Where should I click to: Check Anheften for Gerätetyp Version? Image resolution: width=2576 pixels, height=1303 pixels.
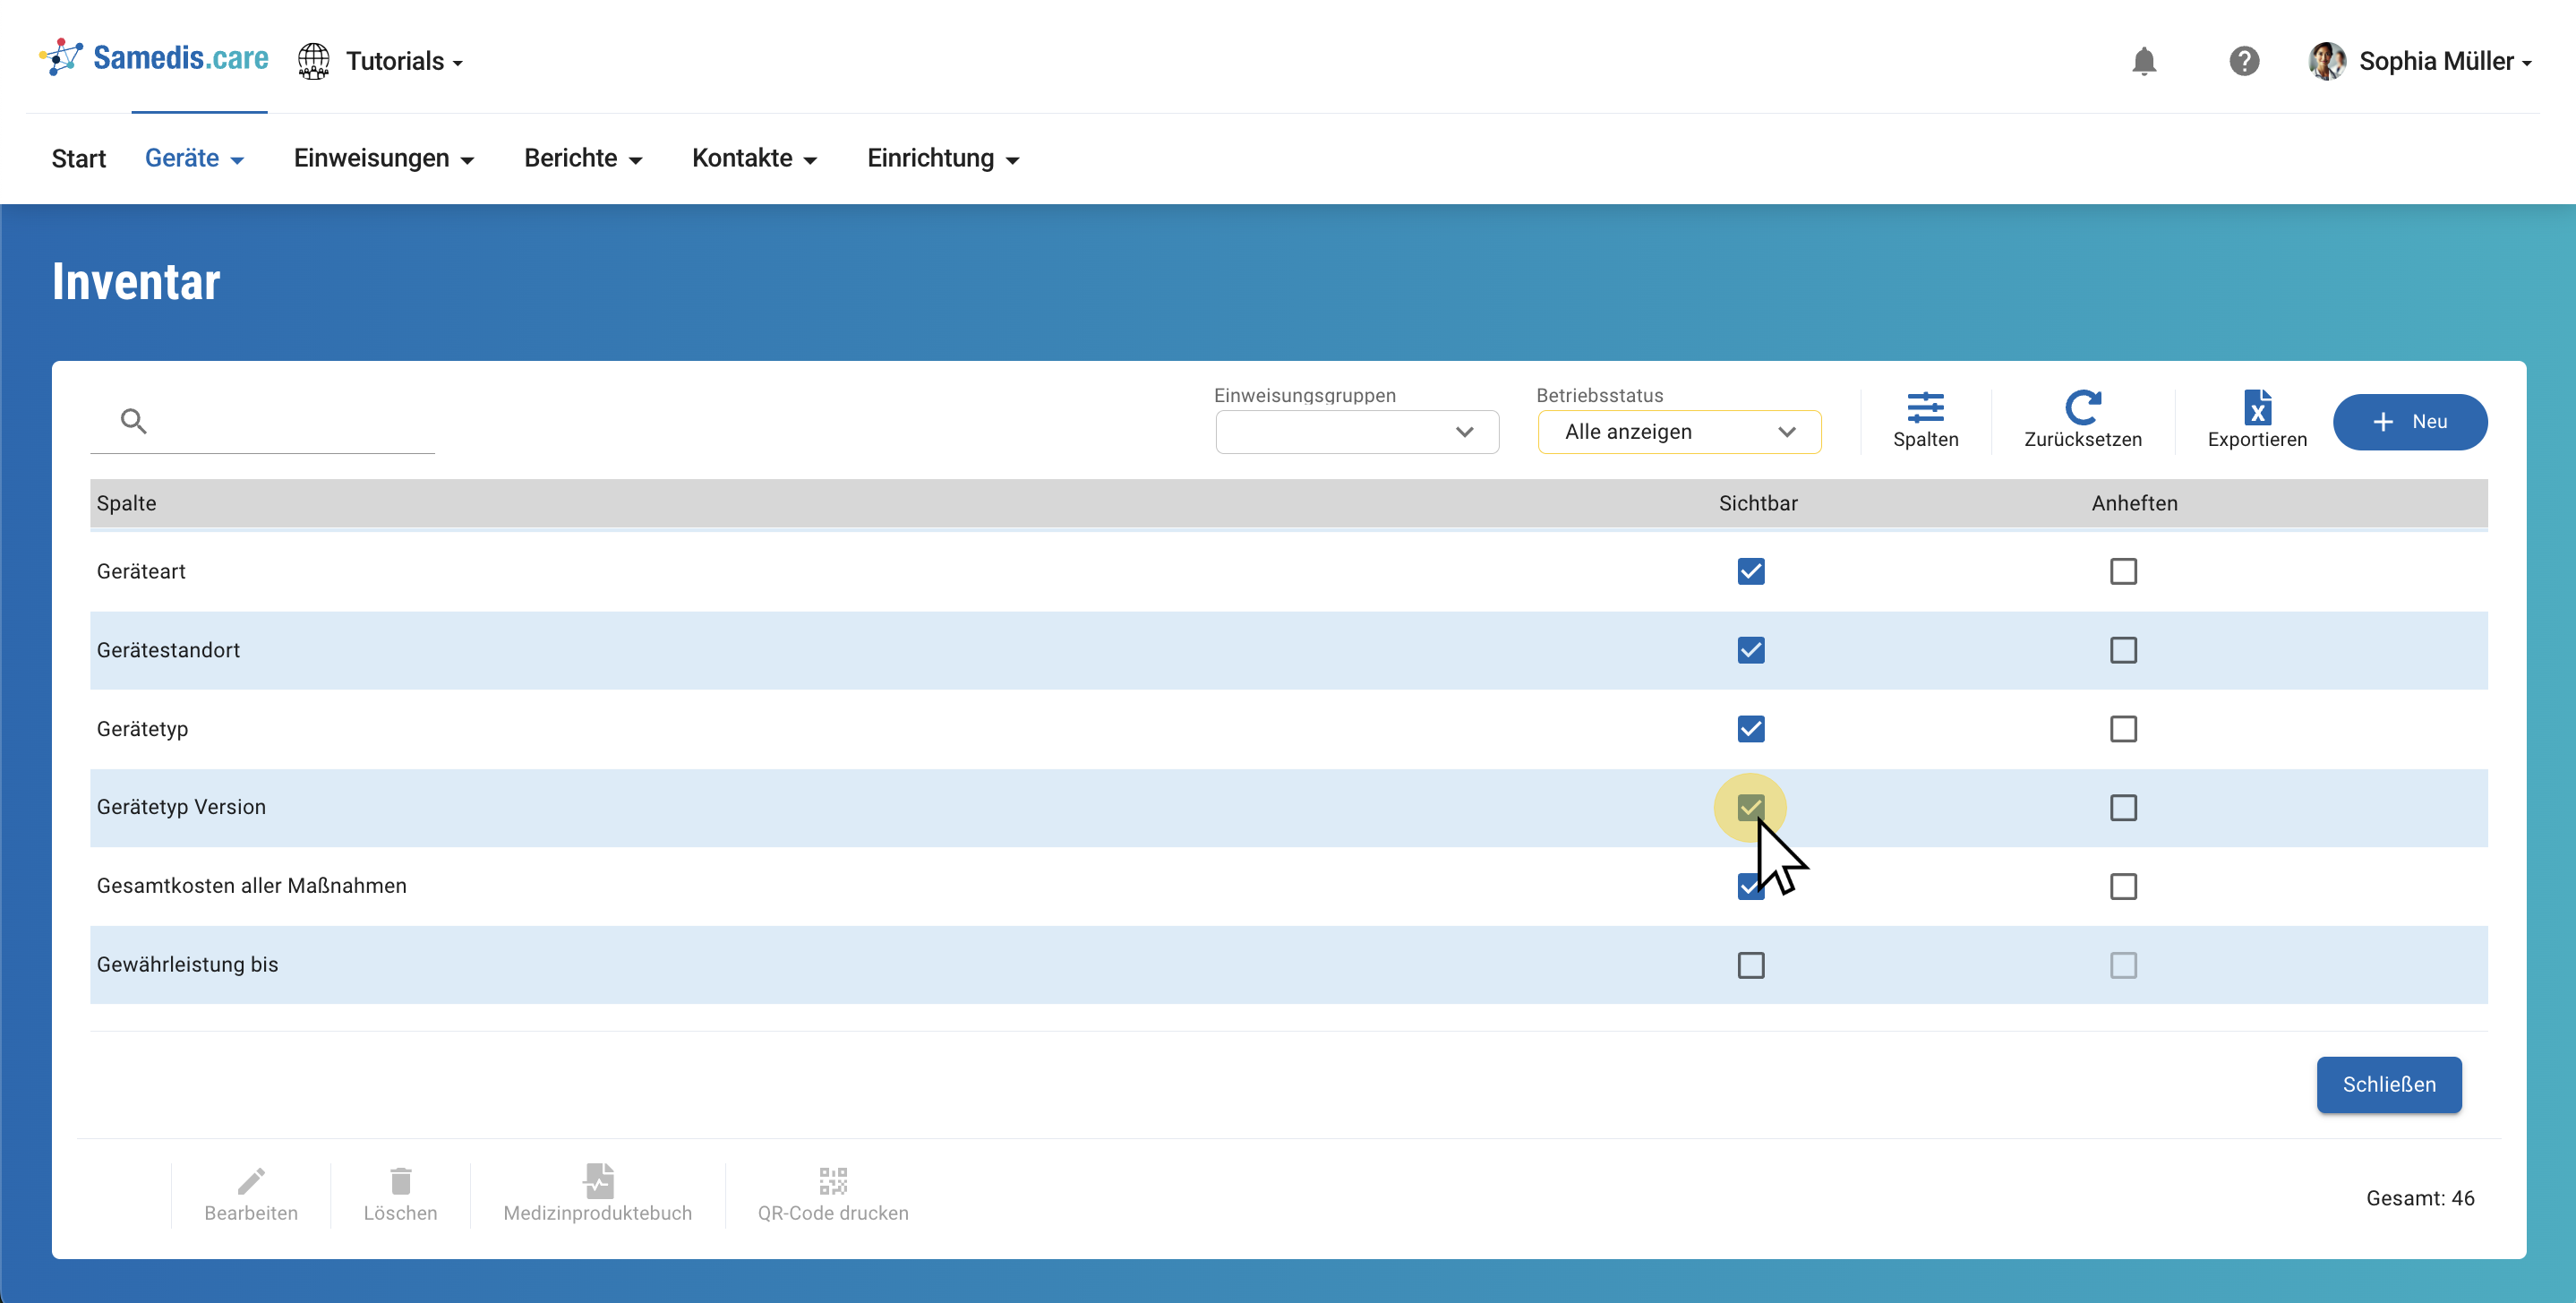tap(2122, 808)
